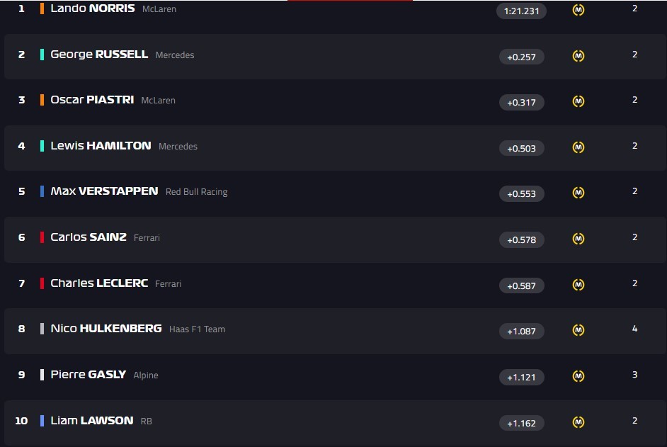Image resolution: width=667 pixels, height=447 pixels.
Task: Open Lando Norris driver name link
Action: point(93,9)
